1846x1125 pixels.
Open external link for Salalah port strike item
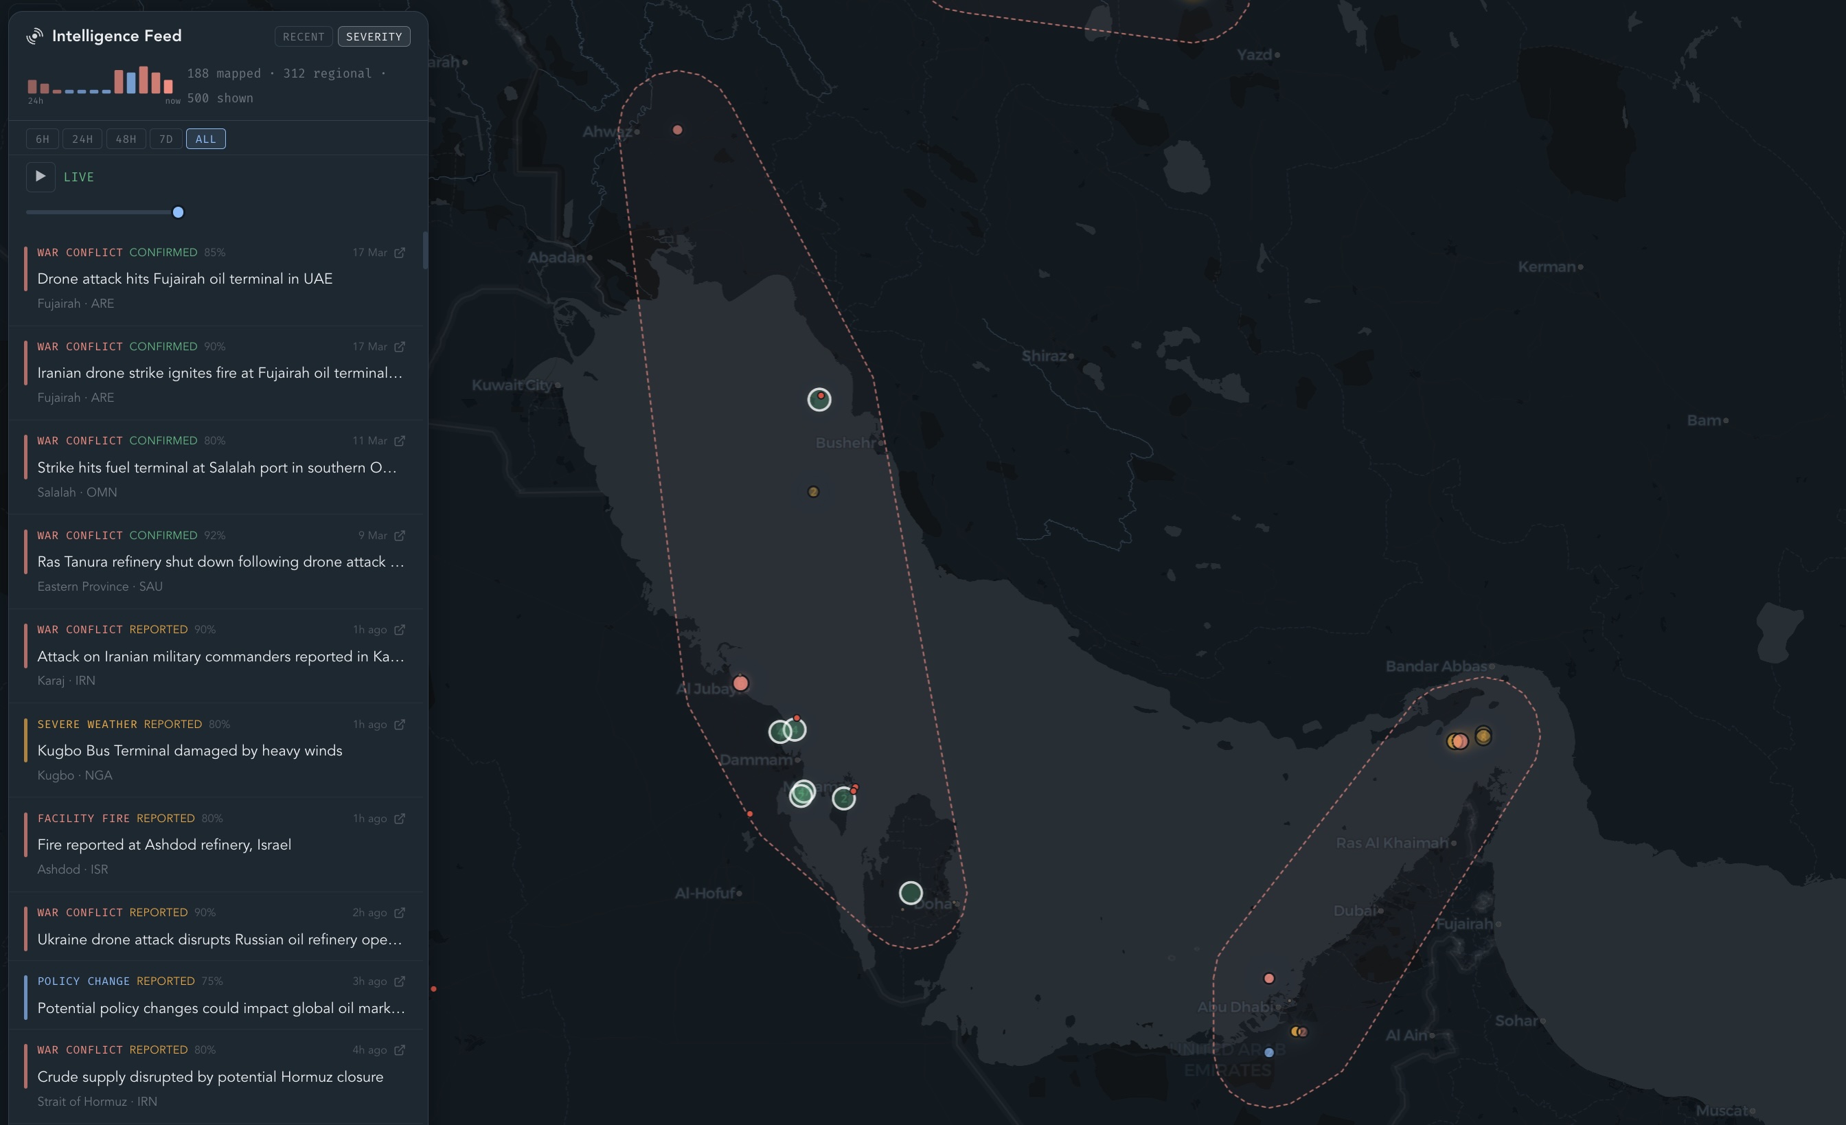coord(399,441)
